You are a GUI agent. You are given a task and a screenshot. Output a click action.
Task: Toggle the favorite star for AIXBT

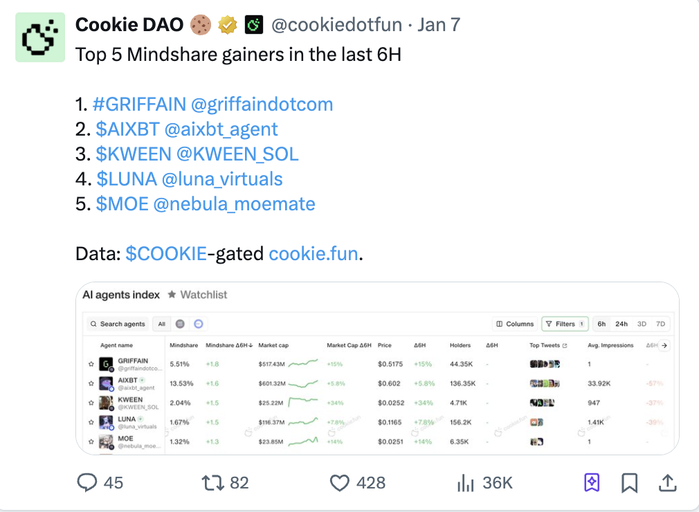[x=91, y=383]
